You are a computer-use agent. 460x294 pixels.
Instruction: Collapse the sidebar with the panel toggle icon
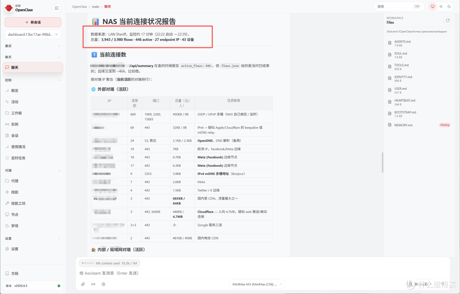coord(57,8)
